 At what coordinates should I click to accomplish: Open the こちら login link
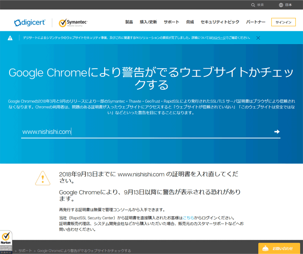tap(188, 218)
